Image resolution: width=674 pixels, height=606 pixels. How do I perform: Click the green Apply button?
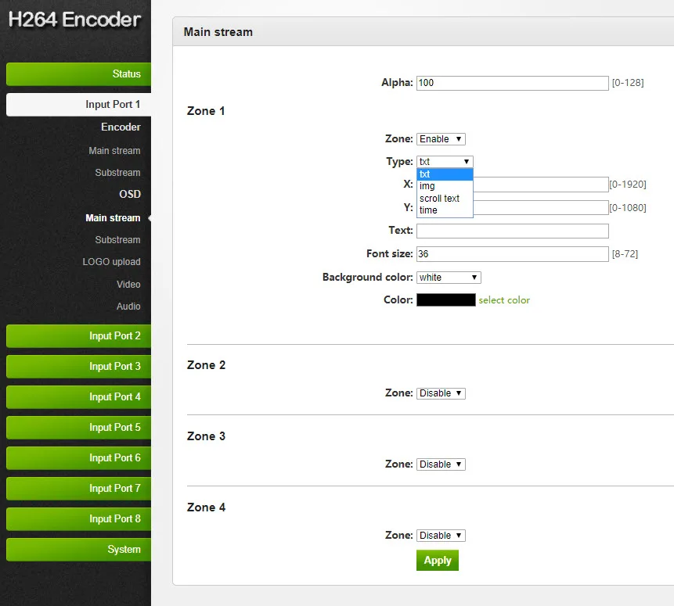[437, 560]
